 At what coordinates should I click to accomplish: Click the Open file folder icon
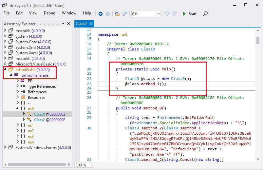118,14
